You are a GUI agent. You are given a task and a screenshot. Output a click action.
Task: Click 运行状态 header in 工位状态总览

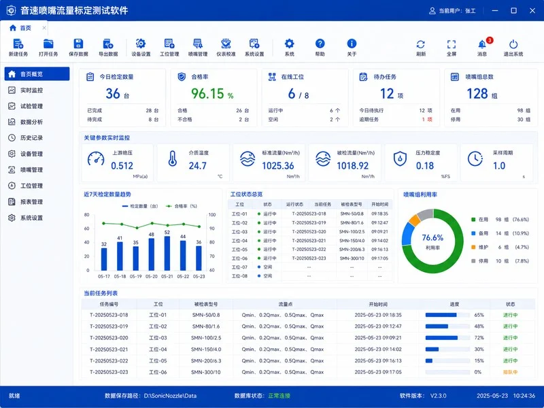coord(294,205)
